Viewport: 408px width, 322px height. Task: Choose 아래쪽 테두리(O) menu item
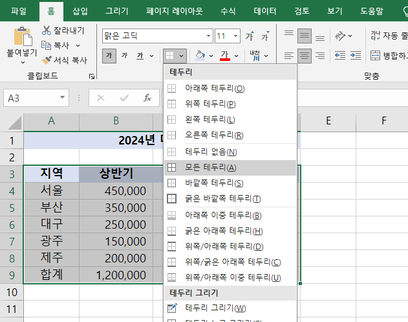point(230,88)
